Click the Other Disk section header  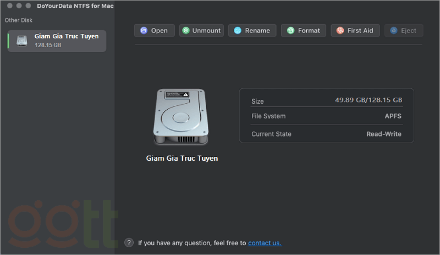tap(18, 20)
